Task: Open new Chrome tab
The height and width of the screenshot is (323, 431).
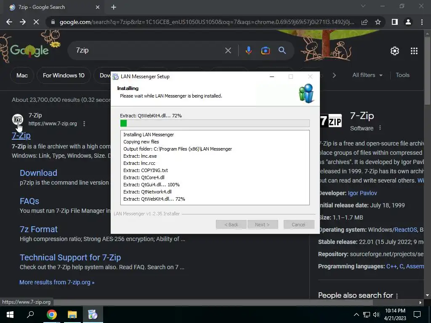Action: [x=114, y=7]
